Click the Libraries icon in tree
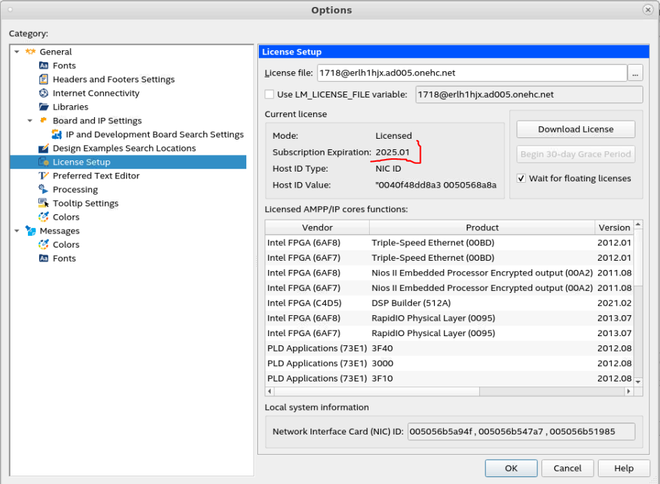 (44, 107)
